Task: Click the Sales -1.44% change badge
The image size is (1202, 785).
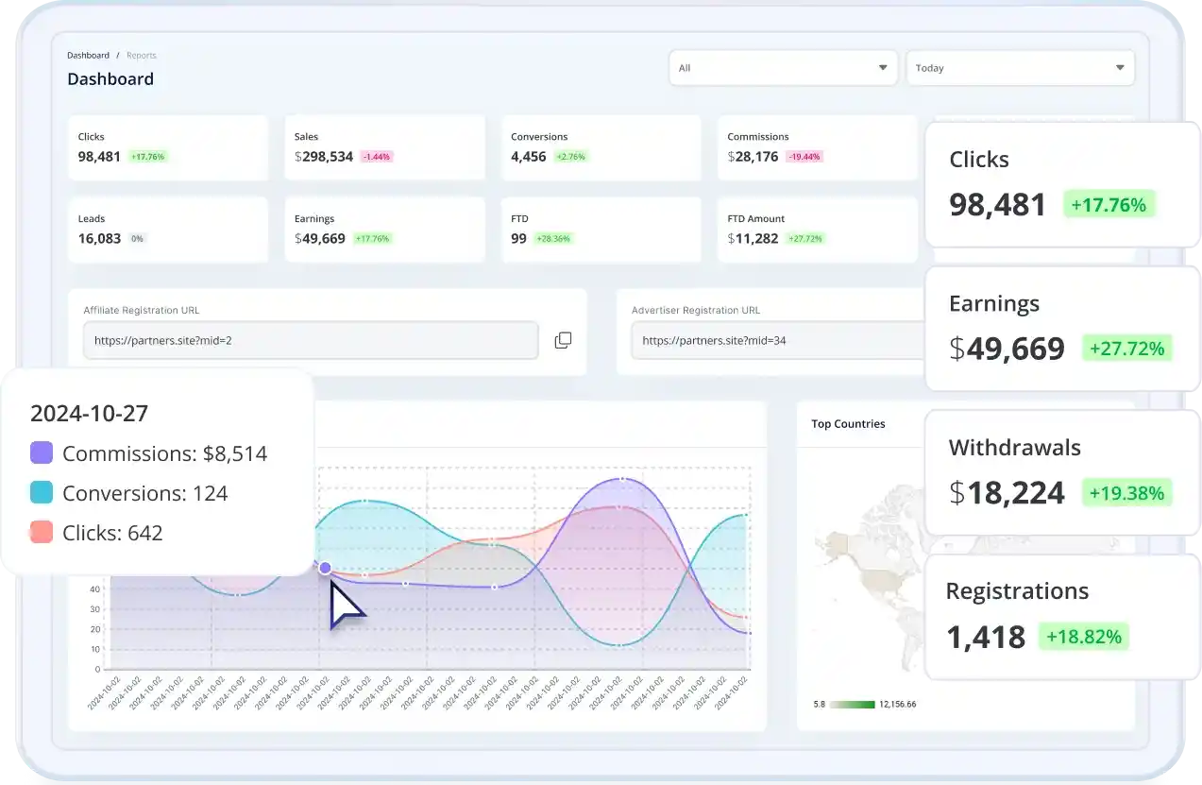Action: [377, 157]
